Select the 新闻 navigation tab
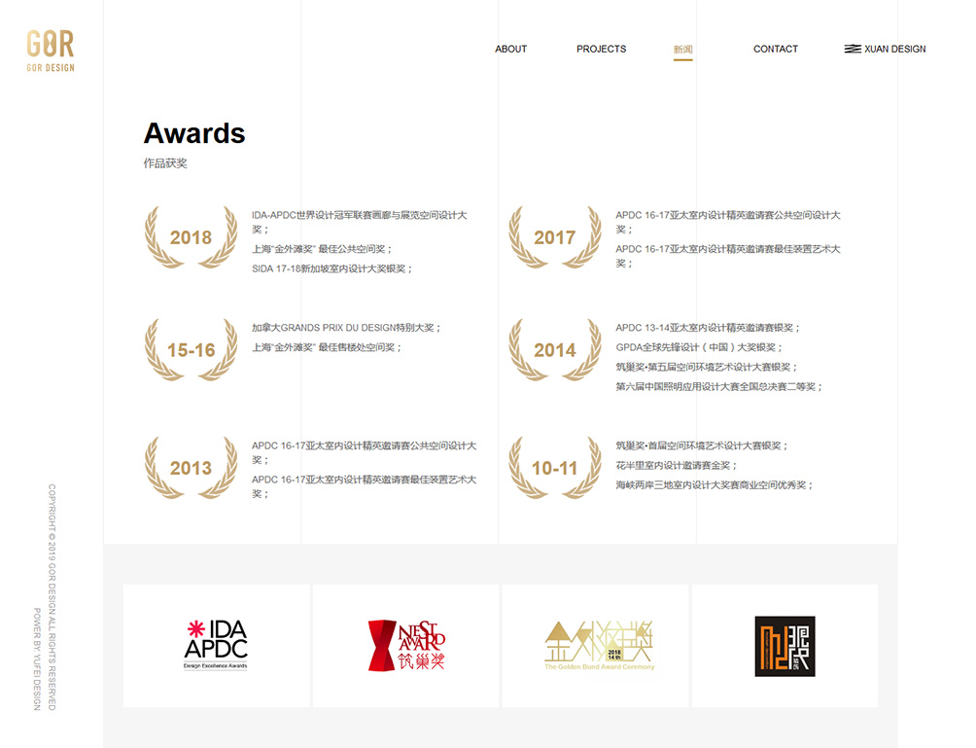The width and height of the screenshot is (976, 748). pos(682,50)
